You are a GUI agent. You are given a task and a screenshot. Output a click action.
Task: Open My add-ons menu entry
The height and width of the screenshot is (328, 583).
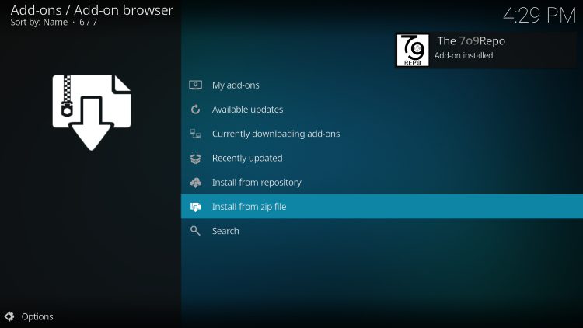[382, 85]
